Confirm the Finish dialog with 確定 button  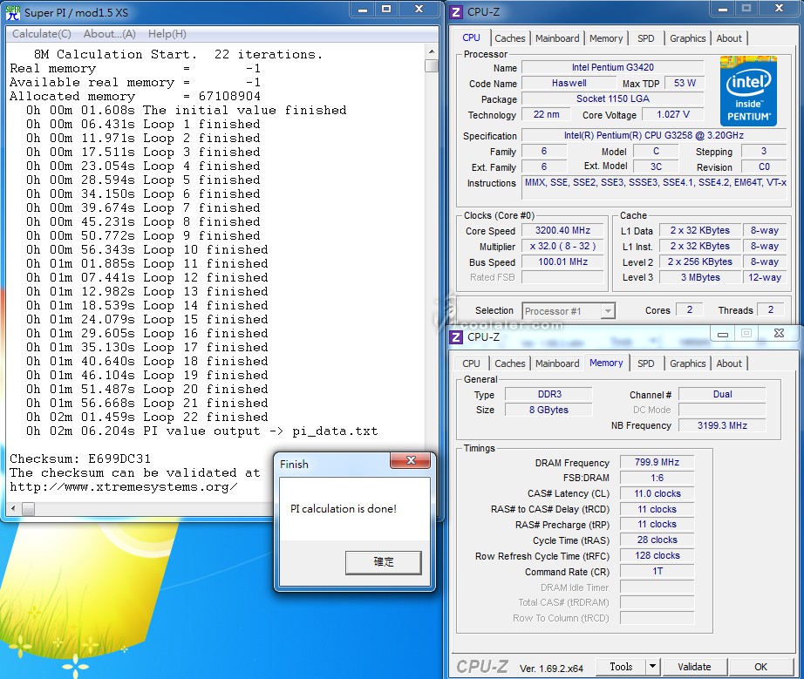point(383,562)
